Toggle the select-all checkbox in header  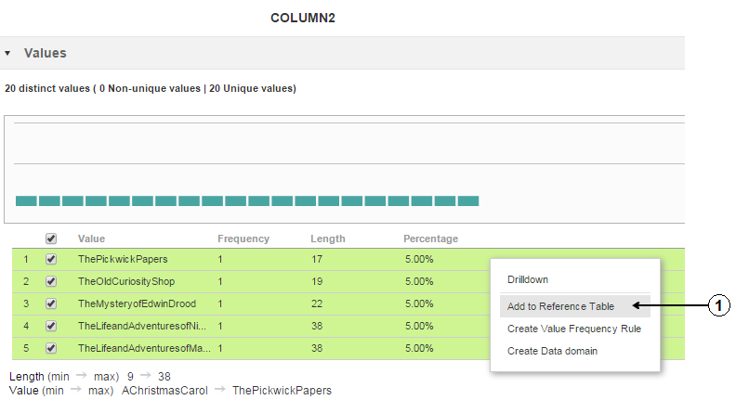point(51,239)
